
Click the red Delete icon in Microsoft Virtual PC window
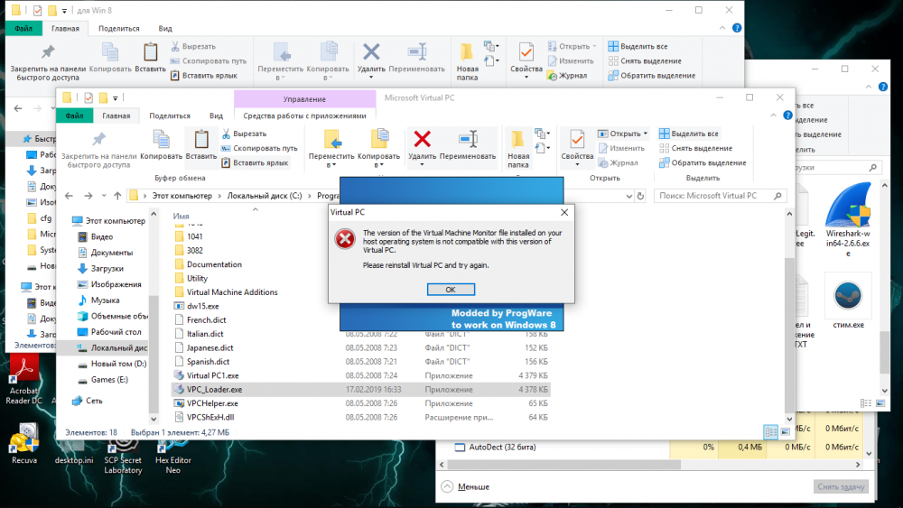422,139
